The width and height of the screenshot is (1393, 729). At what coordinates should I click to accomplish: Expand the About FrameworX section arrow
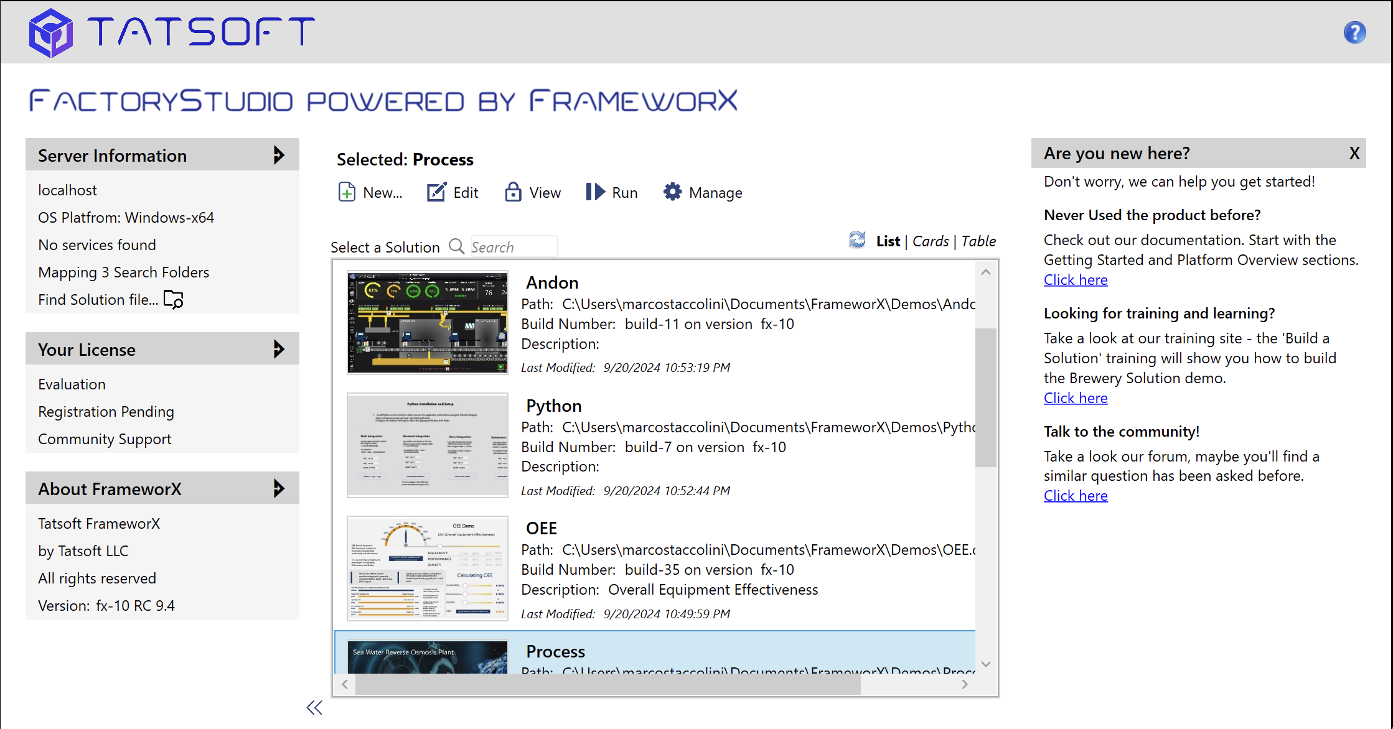click(279, 488)
